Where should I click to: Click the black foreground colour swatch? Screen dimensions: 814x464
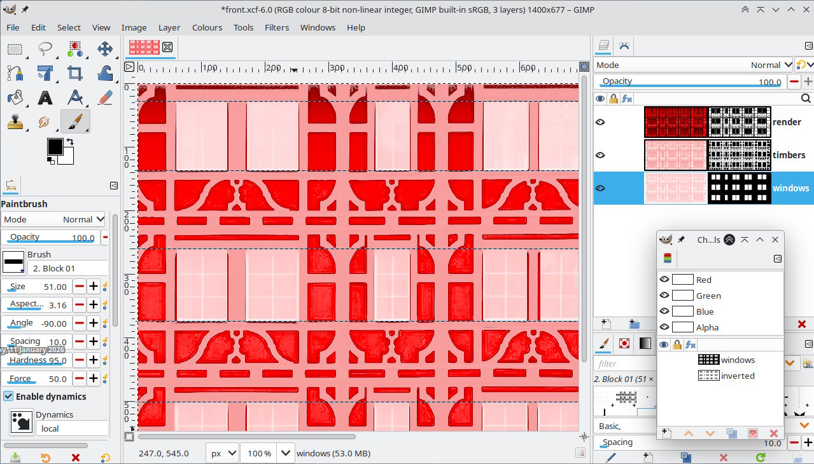pos(55,147)
